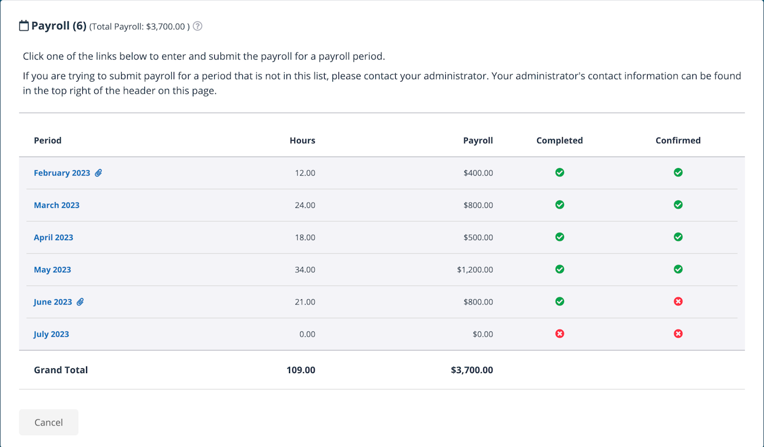Click the Completed column header
This screenshot has width=764, height=447.
click(559, 141)
